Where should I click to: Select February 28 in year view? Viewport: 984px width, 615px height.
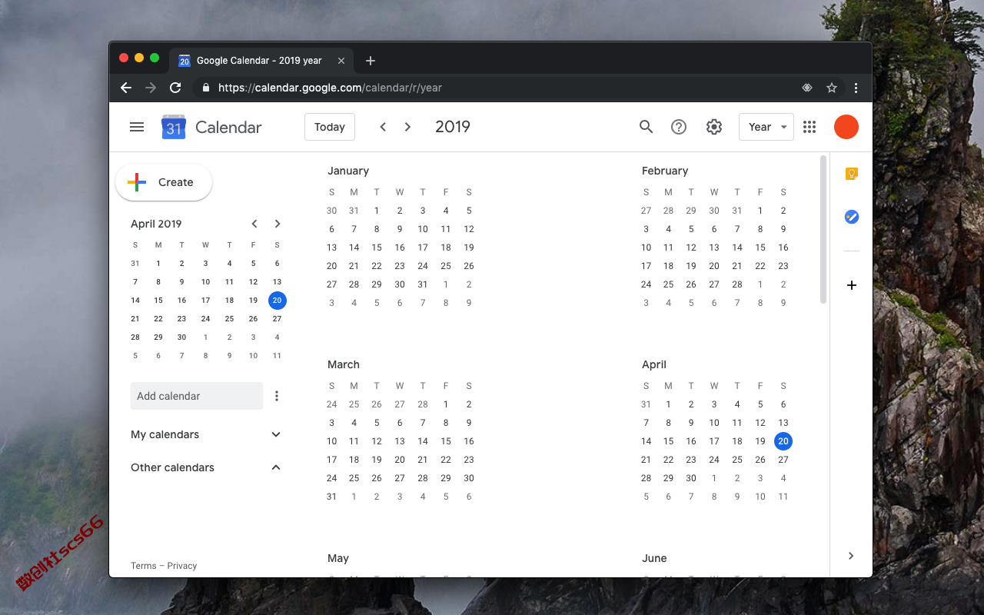[737, 284]
